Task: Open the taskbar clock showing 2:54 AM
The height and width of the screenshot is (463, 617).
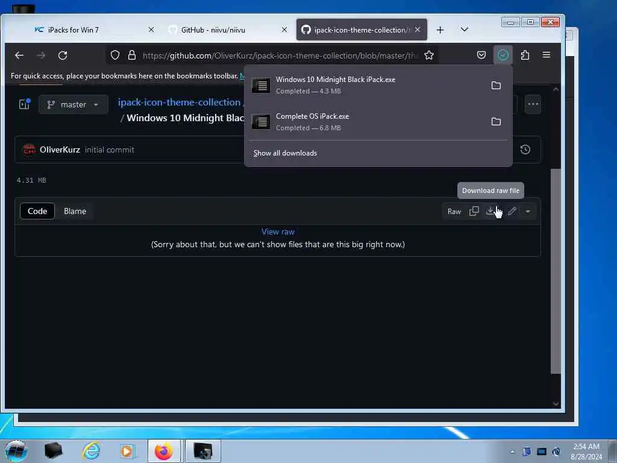Action: pyautogui.click(x=586, y=451)
